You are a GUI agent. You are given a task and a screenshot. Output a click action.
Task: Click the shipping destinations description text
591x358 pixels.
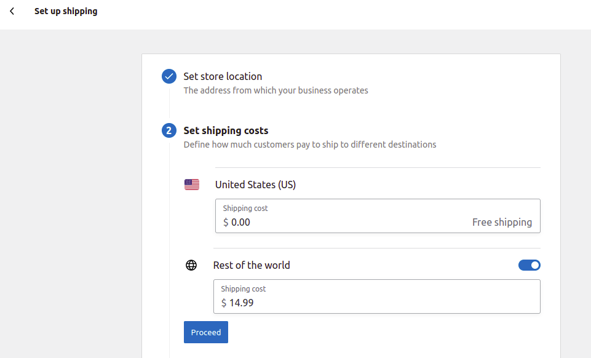[310, 145]
